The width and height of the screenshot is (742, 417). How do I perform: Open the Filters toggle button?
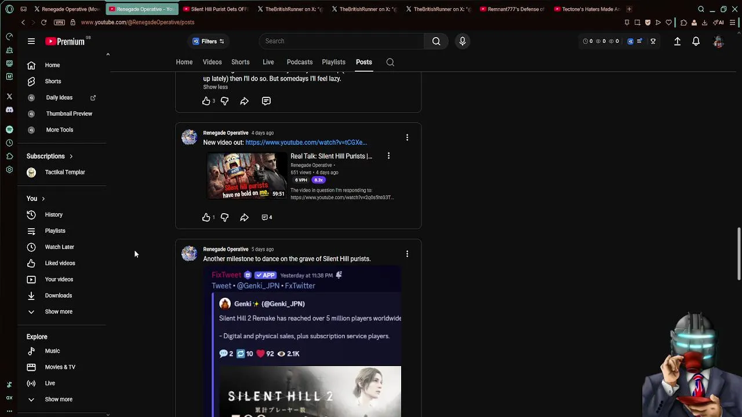pyautogui.click(x=208, y=41)
